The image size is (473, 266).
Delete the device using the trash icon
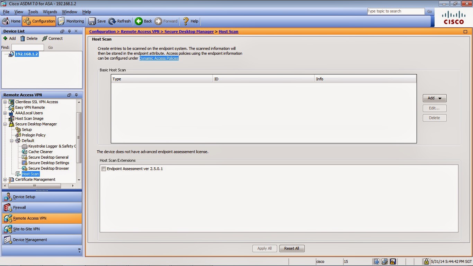click(29, 38)
